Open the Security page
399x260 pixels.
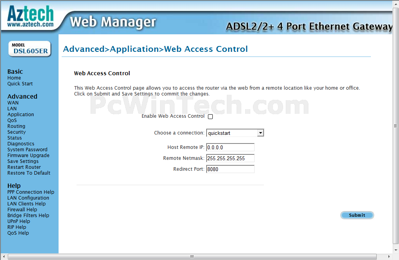(16, 132)
